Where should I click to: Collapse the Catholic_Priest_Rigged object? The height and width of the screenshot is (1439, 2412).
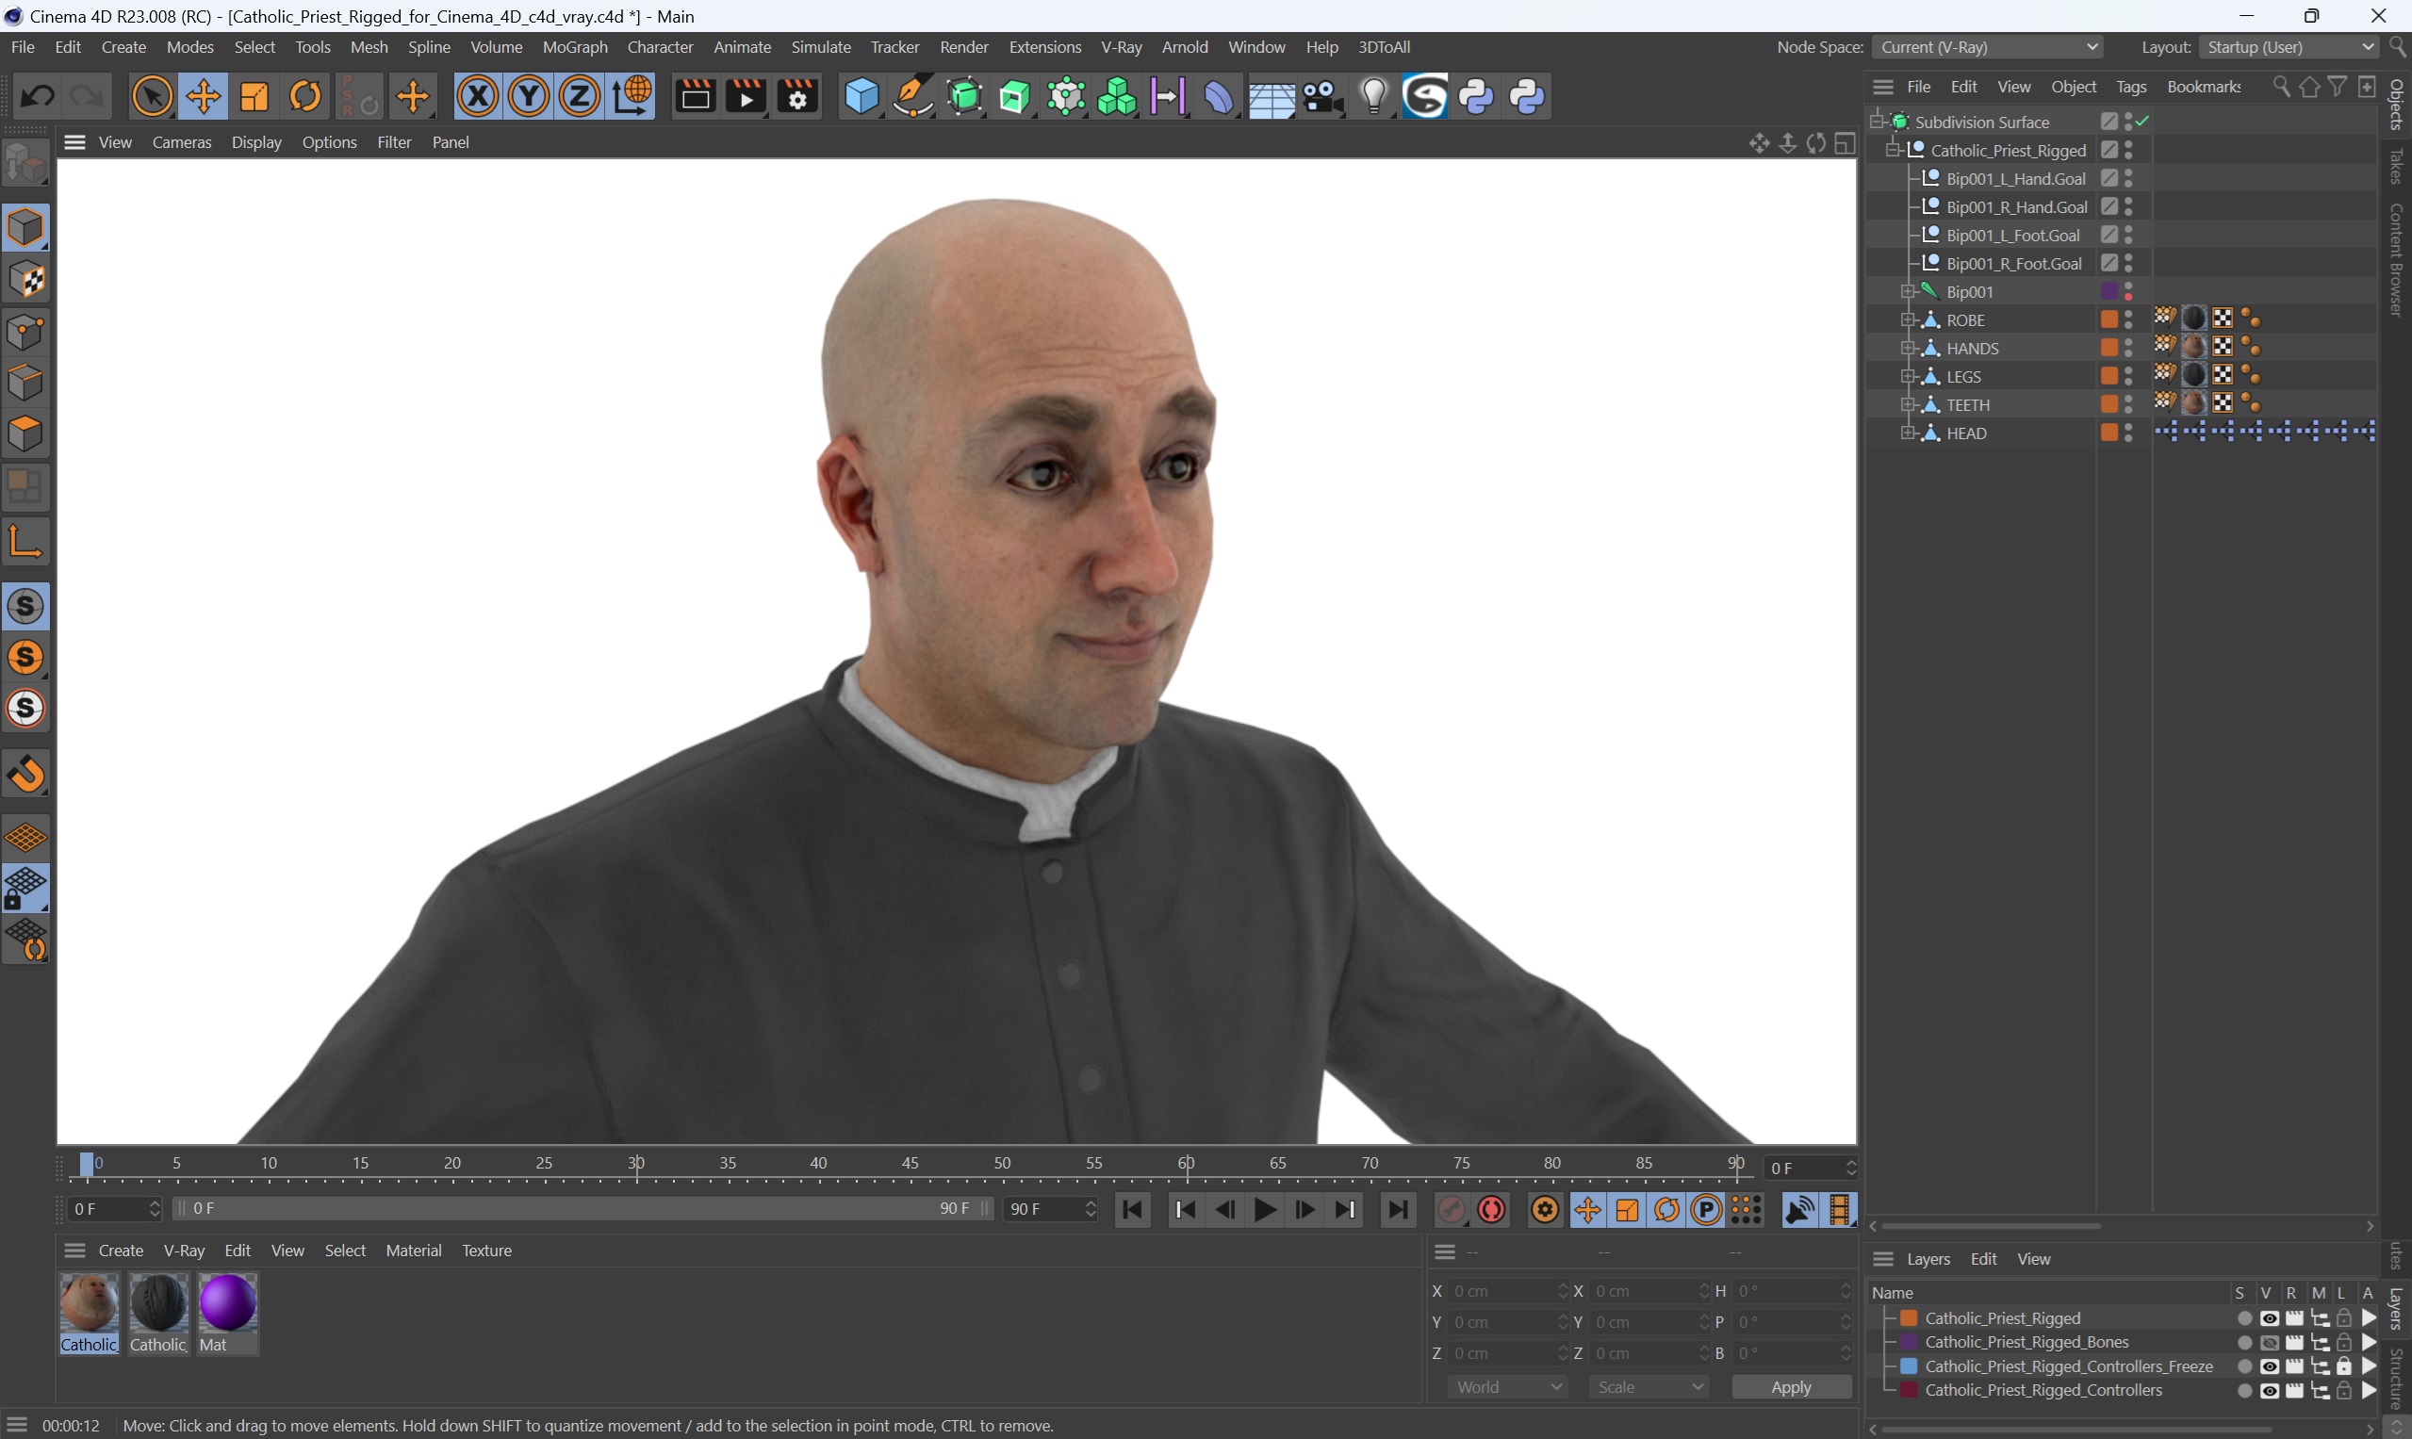pos(1892,150)
